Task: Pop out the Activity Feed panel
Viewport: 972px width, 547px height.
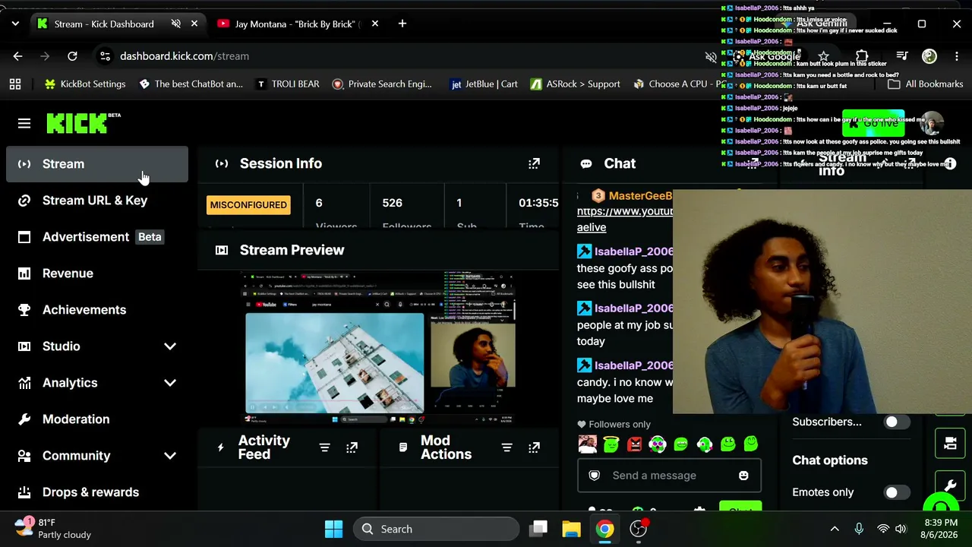Action: [x=352, y=447]
